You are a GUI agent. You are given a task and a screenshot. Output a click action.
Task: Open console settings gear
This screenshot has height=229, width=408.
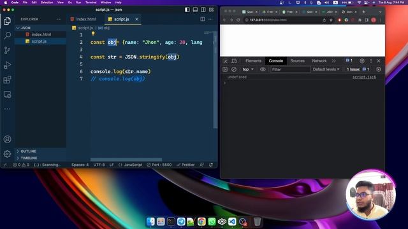click(379, 69)
